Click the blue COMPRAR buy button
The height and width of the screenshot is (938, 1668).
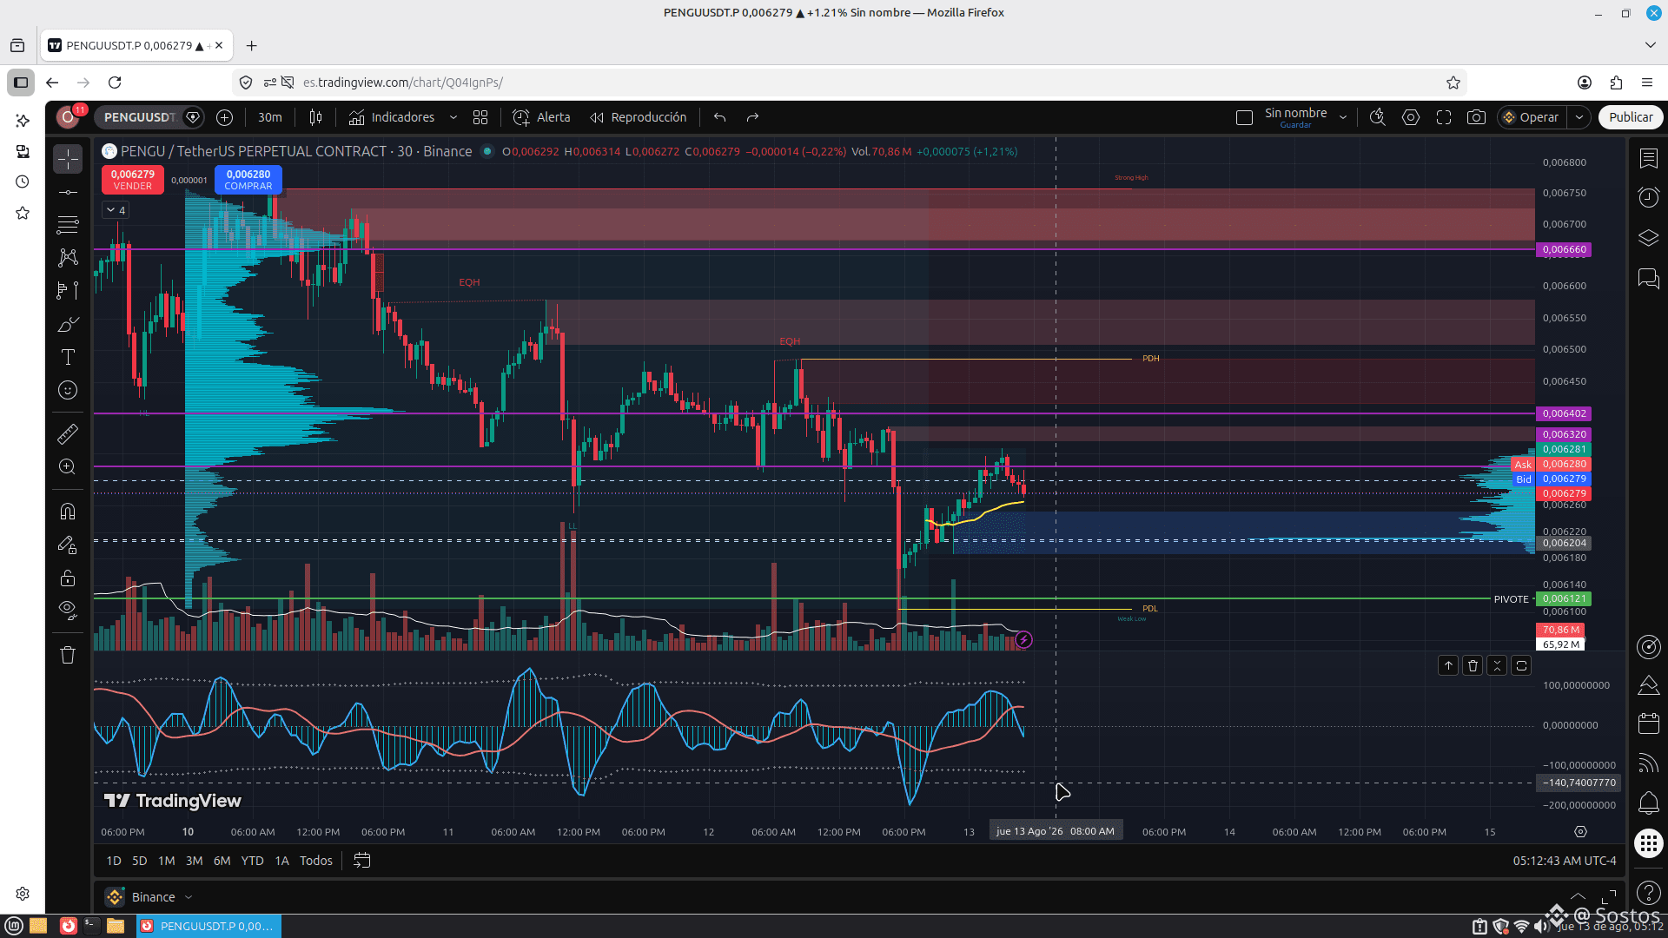point(248,180)
